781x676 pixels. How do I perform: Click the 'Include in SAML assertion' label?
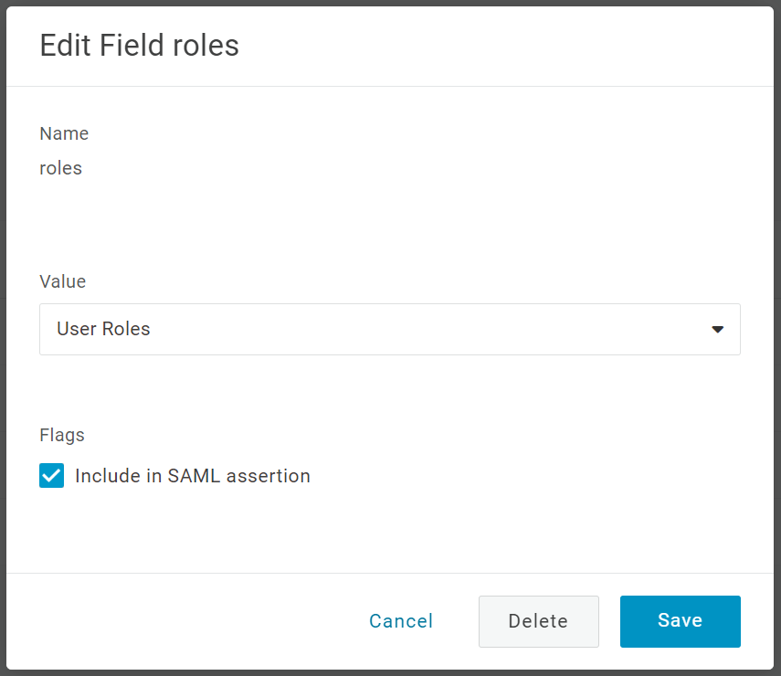[x=193, y=476]
